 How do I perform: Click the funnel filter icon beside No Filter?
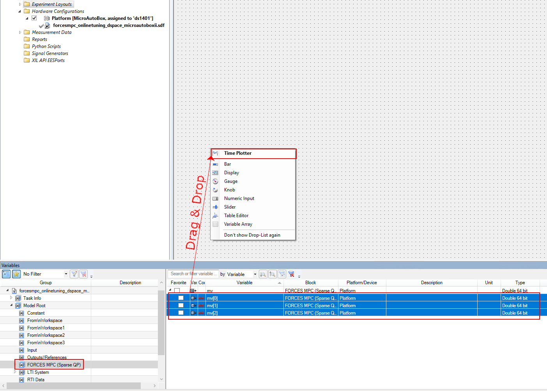[x=74, y=274]
